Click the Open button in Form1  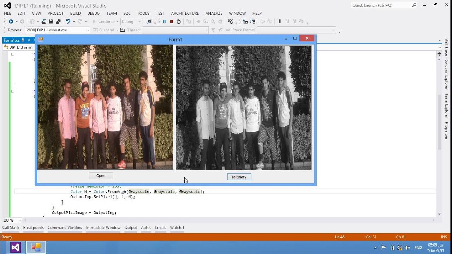pos(101,176)
